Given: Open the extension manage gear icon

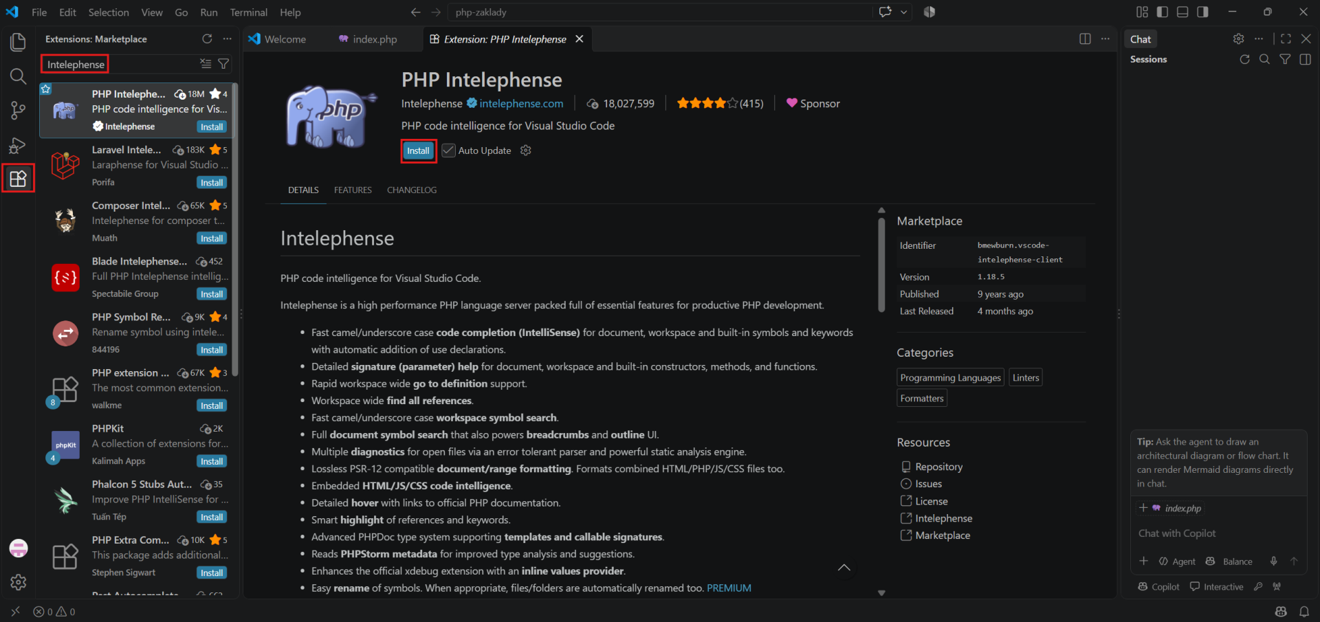Looking at the screenshot, I should pyautogui.click(x=526, y=151).
